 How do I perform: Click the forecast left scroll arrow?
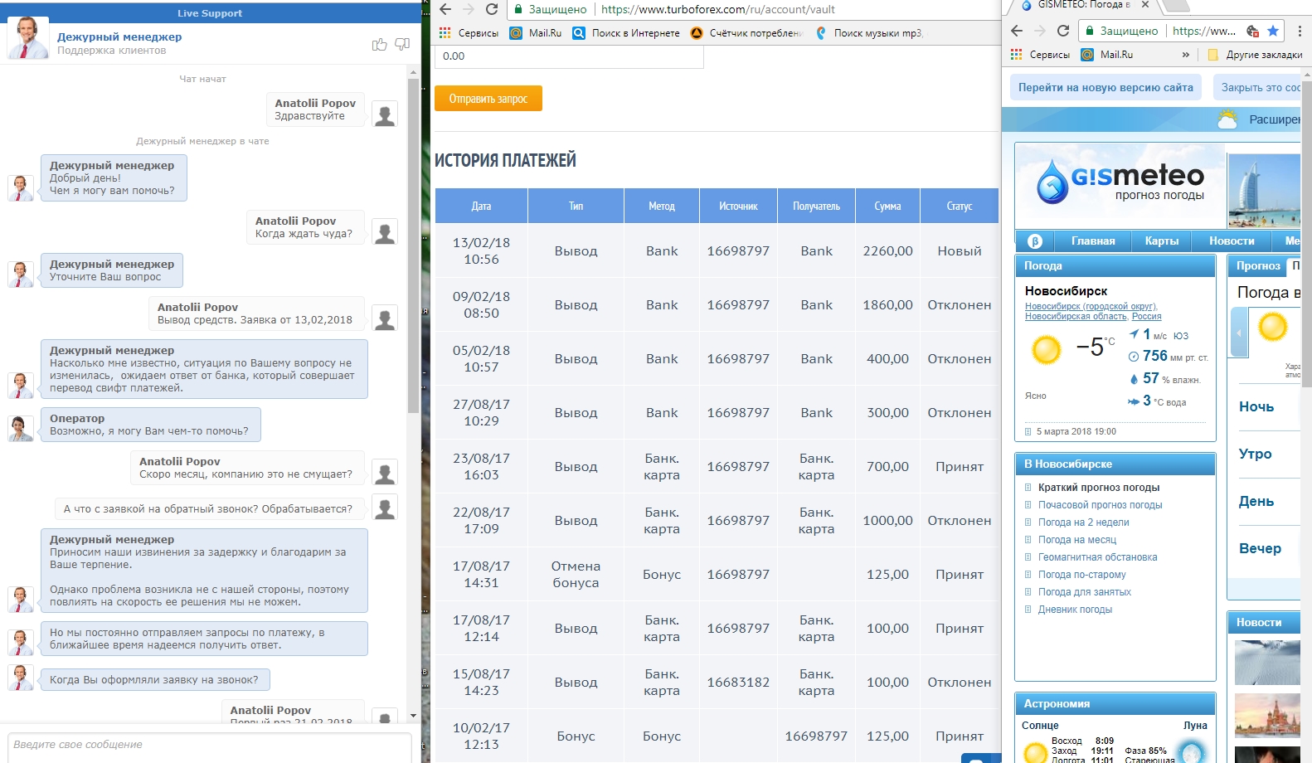pyautogui.click(x=1240, y=333)
